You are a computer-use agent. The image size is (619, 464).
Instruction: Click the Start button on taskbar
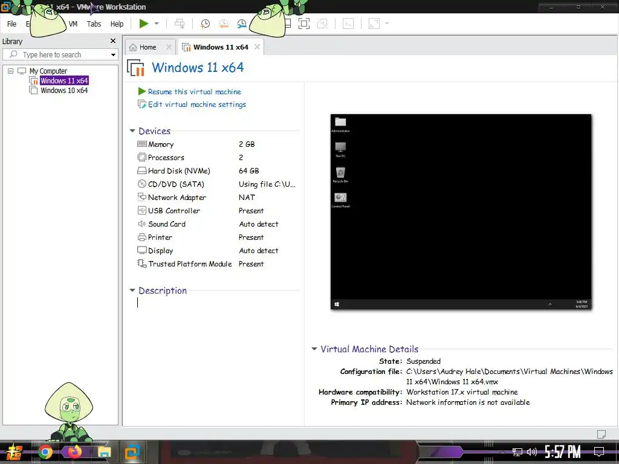coord(15,452)
